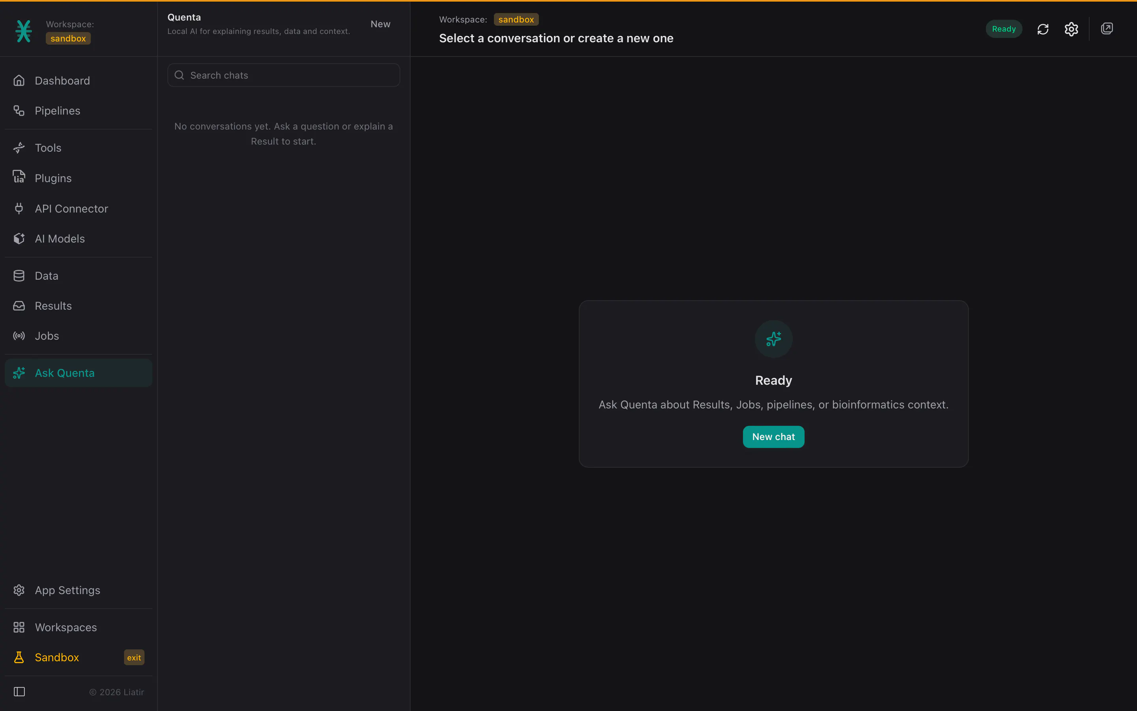Click the Liatir logo icon

coord(24,31)
